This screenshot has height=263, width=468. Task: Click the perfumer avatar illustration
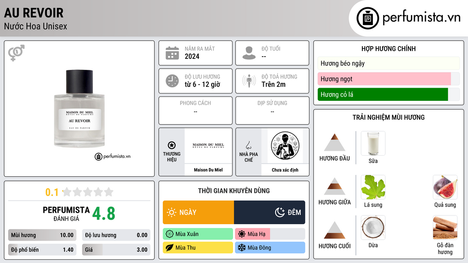(x=285, y=146)
